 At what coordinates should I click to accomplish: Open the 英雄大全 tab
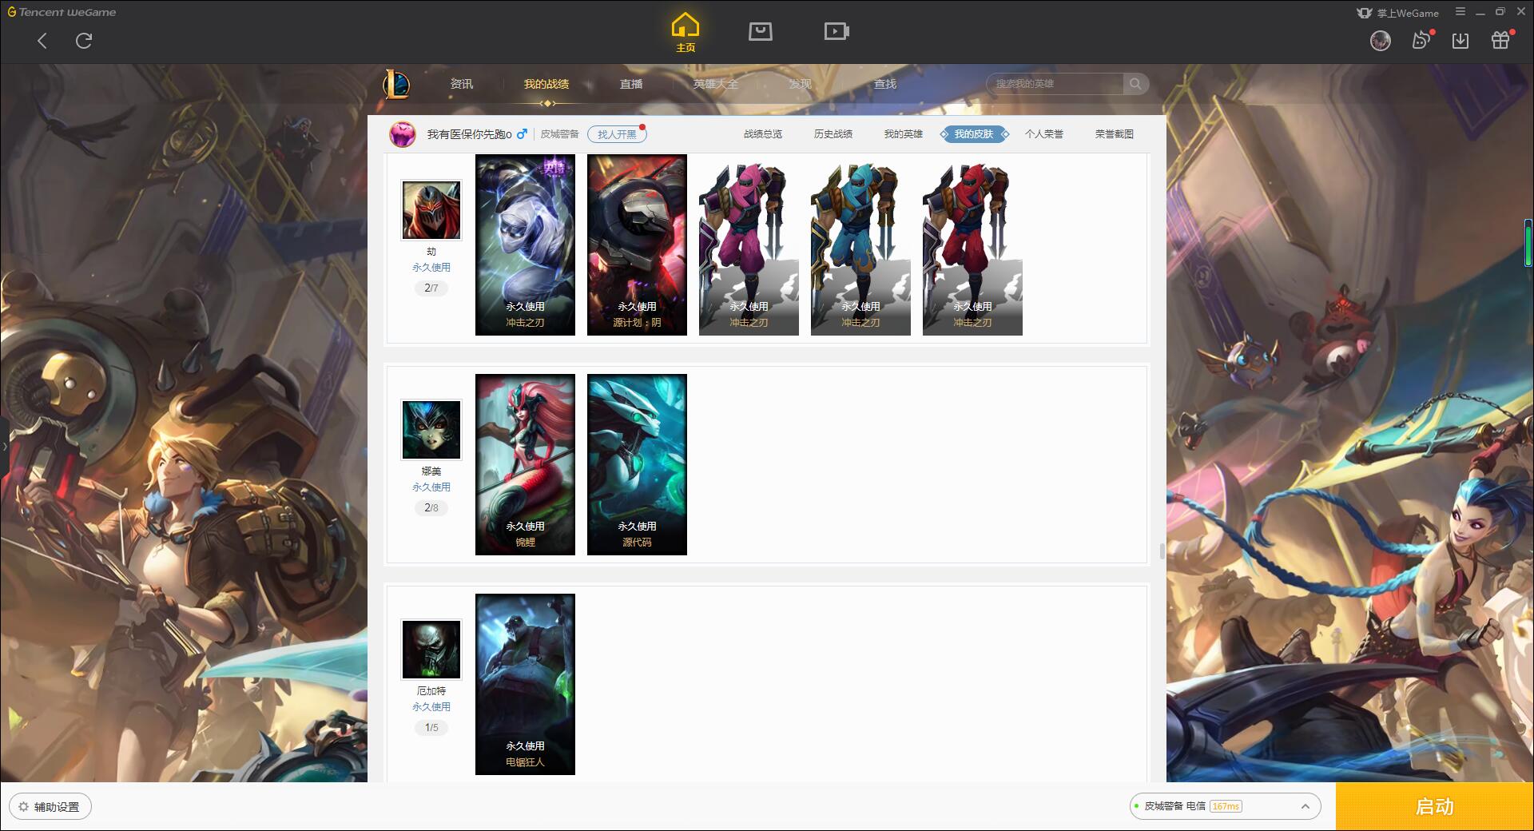point(716,84)
